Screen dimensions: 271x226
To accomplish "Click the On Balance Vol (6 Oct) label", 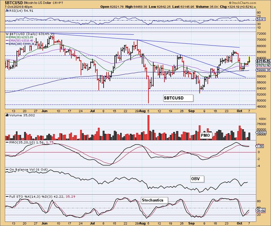I will tap(28, 170).
